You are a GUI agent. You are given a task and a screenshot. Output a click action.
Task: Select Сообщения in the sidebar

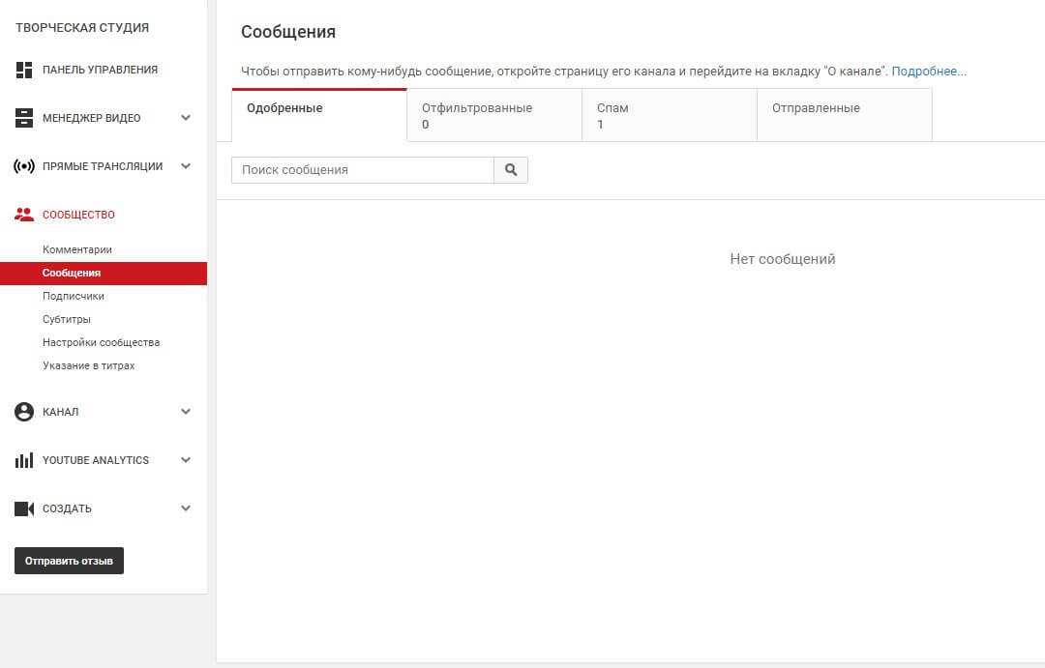104,273
